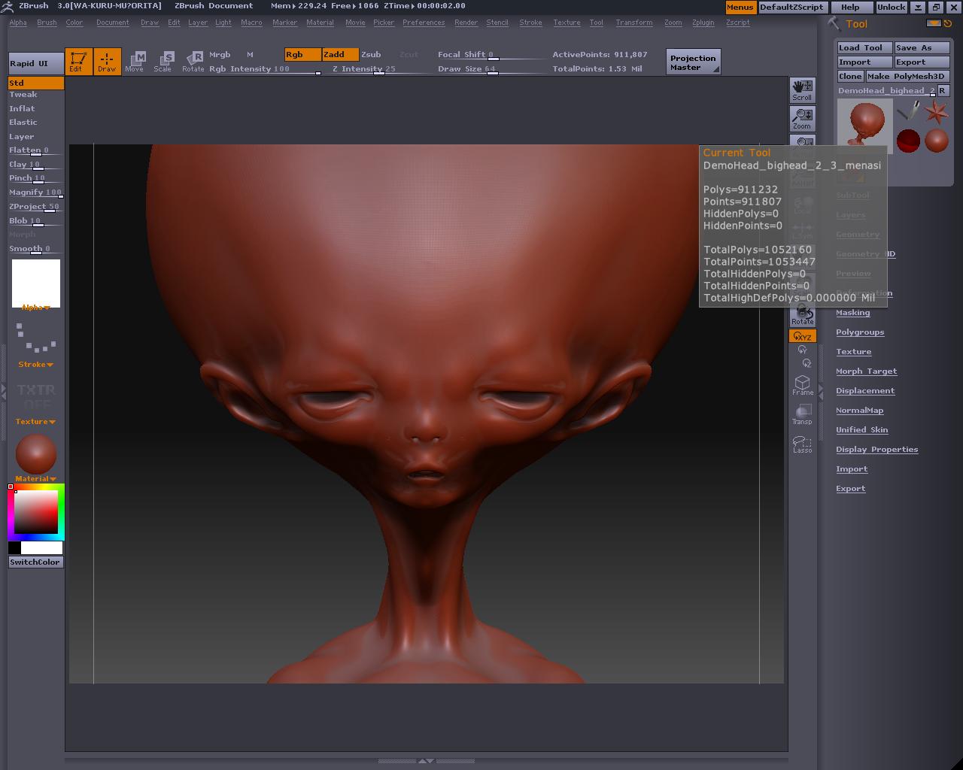Click the Z Intensity slider
Screen dimensions: 963x770
tap(379, 69)
